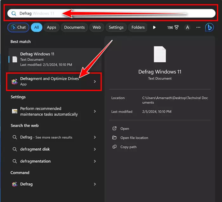Viewport: 222px width, 202px height.
Task: Switch to the Apps filter tab
Action: pyautogui.click(x=51, y=27)
